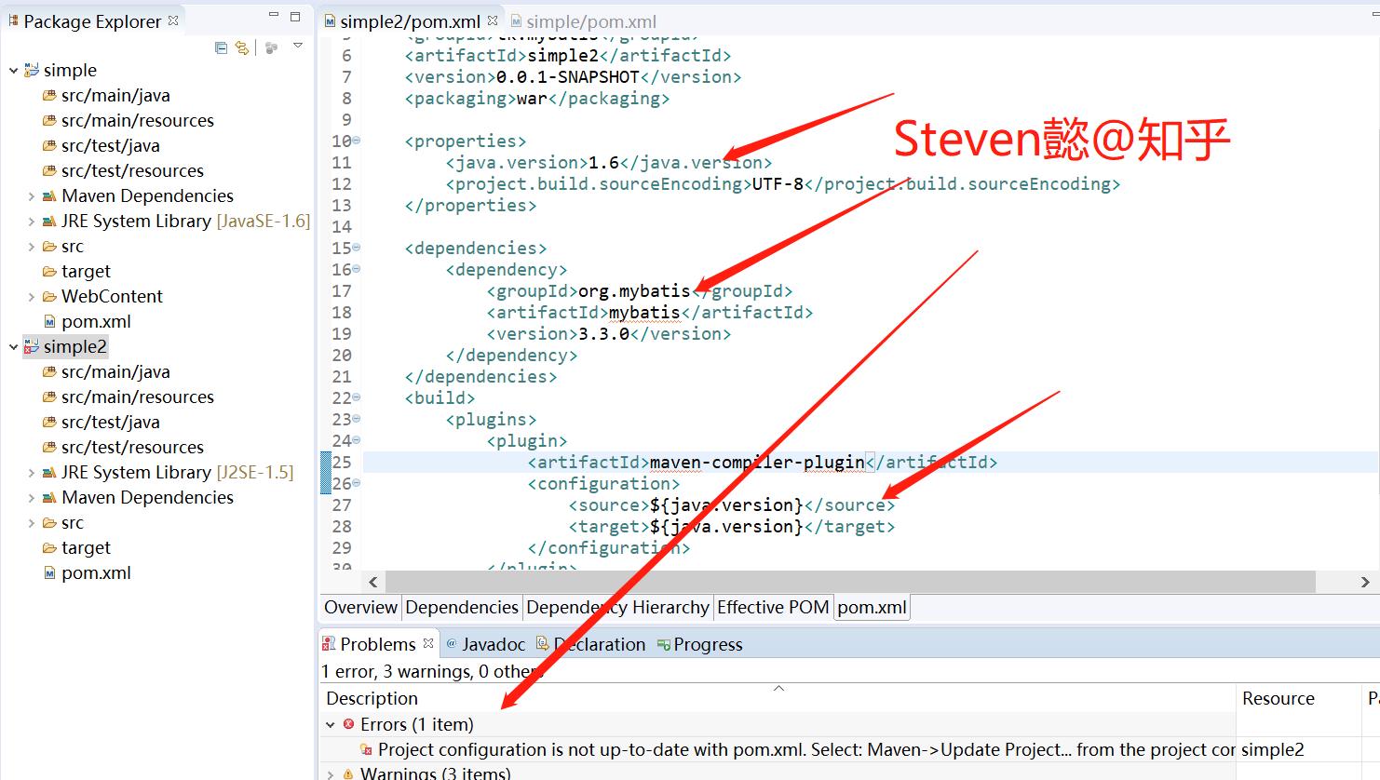Expand the Maven Dependencies node under simple
1380x780 pixels.
tap(30, 195)
